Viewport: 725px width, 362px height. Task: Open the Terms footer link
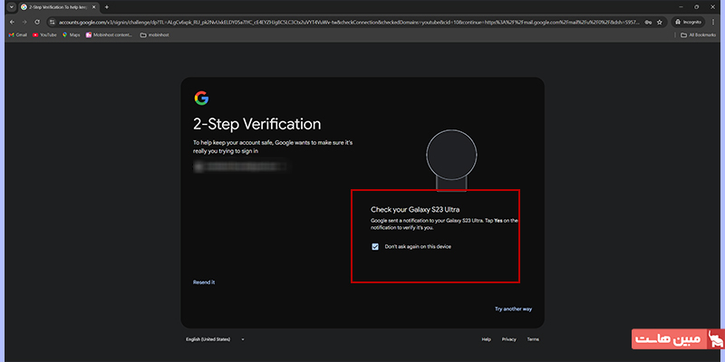tap(533, 339)
